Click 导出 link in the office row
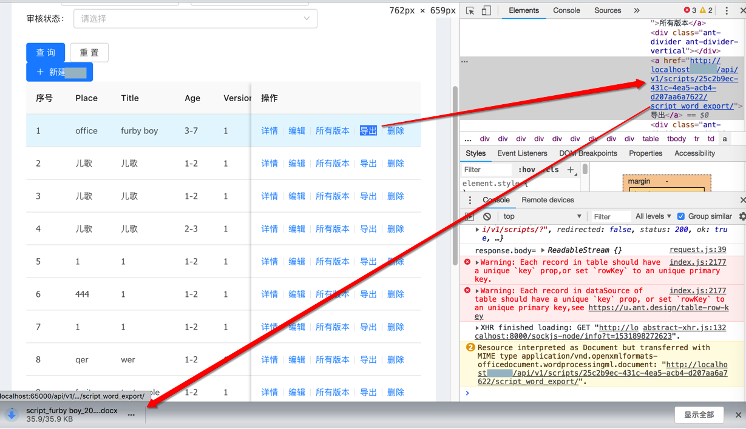This screenshot has height=429, width=746. [x=368, y=131]
